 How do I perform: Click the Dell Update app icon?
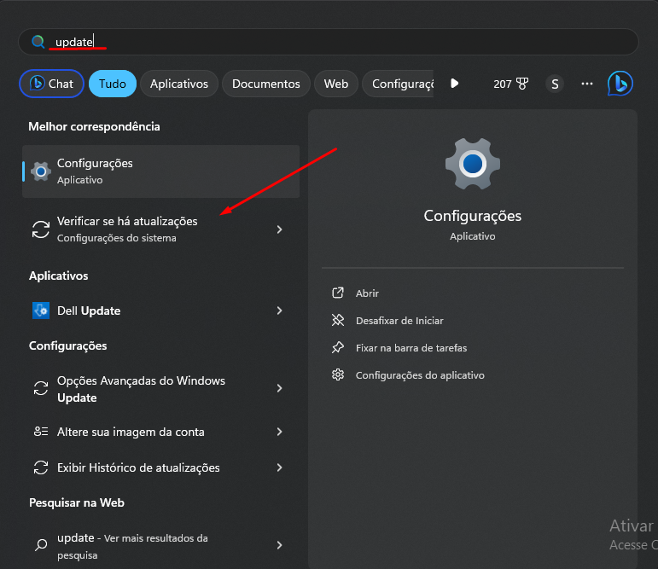pos(40,311)
